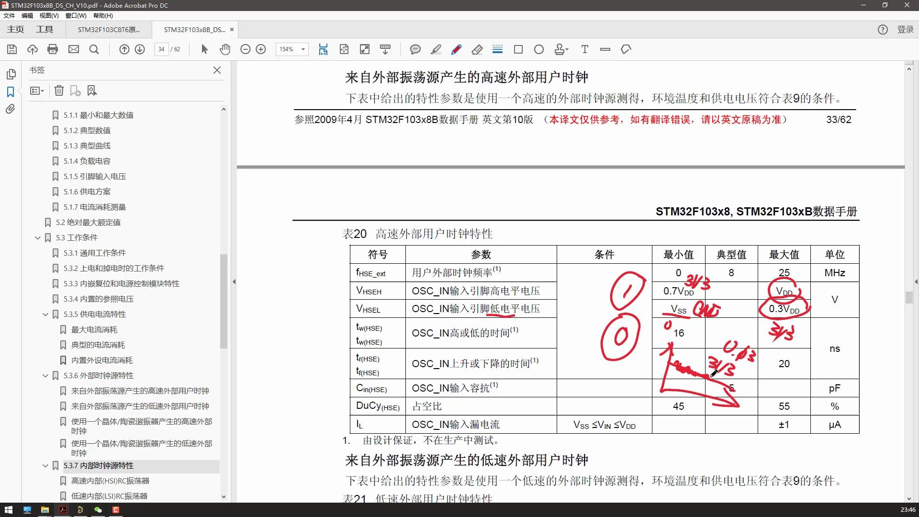Image resolution: width=919 pixels, height=517 pixels.
Task: Go to the next page
Action: tap(140, 49)
